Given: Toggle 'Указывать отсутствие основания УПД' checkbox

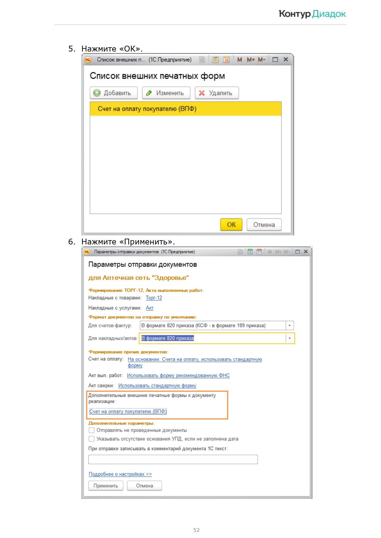Looking at the screenshot, I should click(x=91, y=439).
